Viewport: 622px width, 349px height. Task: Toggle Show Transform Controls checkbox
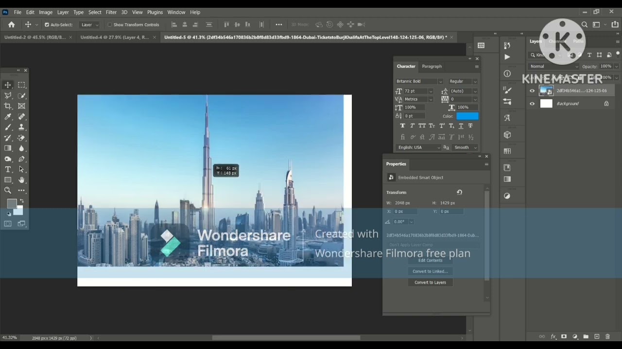click(x=110, y=25)
